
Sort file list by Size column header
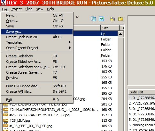110,28
